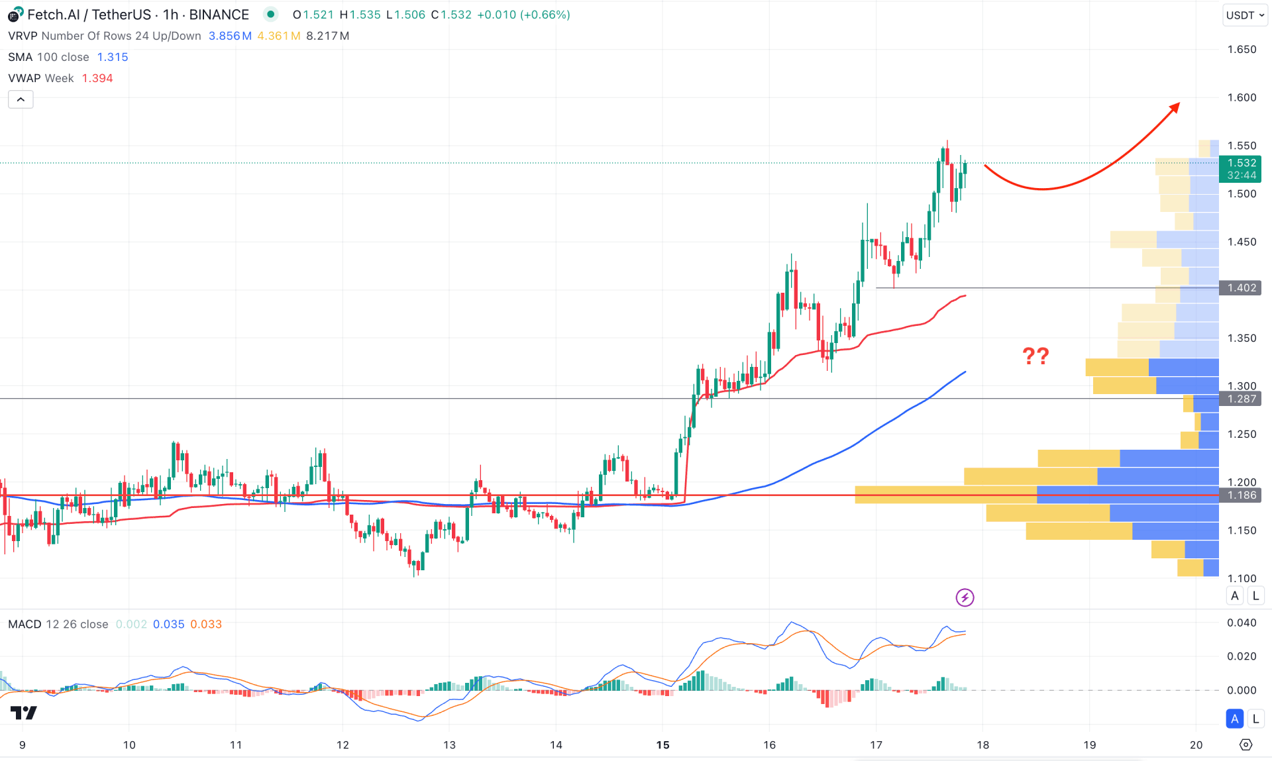The image size is (1272, 761).
Task: Click the close price C 1.532 value
Action: (x=451, y=15)
